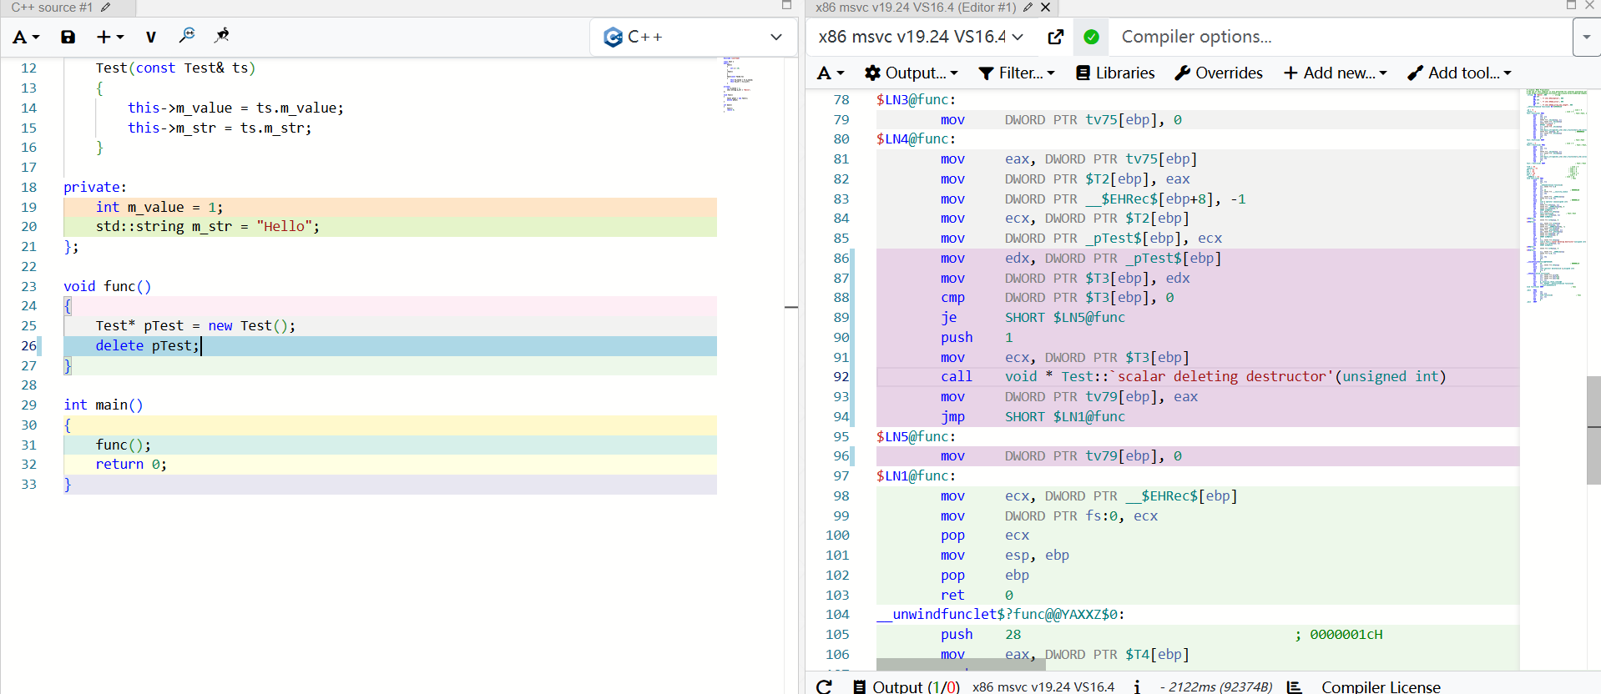Click the pop-out compiler picker icon
This screenshot has width=1601, height=694.
(x=1055, y=37)
